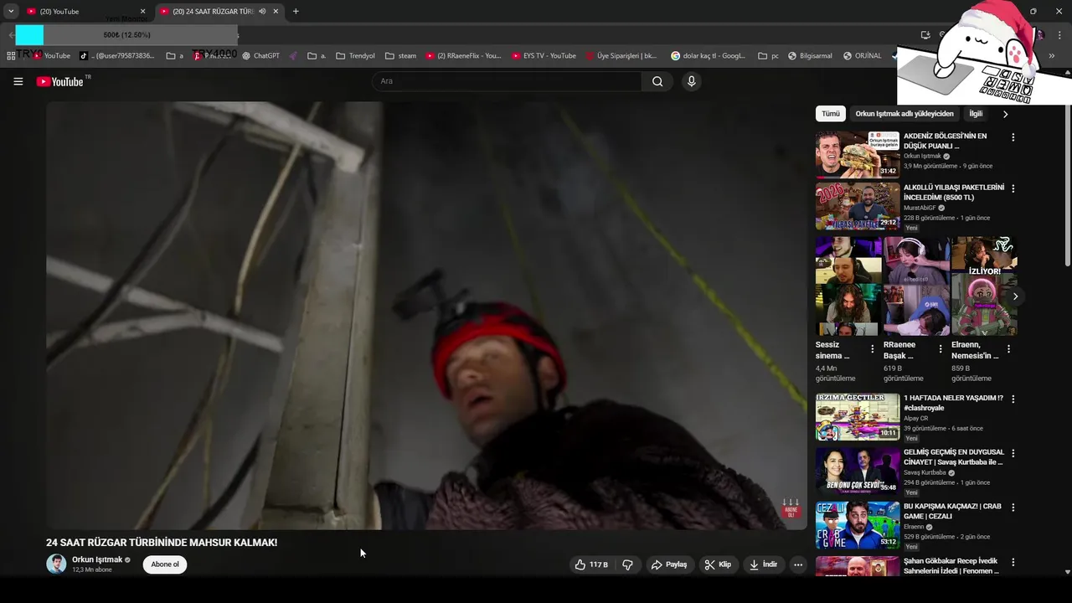Open options for 'GELMİŞ GEÇMİŞ EN DUYGUSAL' video
The image size is (1072, 603).
[1013, 453]
